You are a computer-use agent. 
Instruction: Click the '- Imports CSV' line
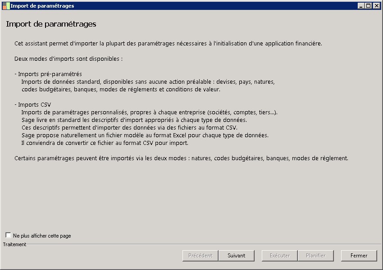coord(33,104)
